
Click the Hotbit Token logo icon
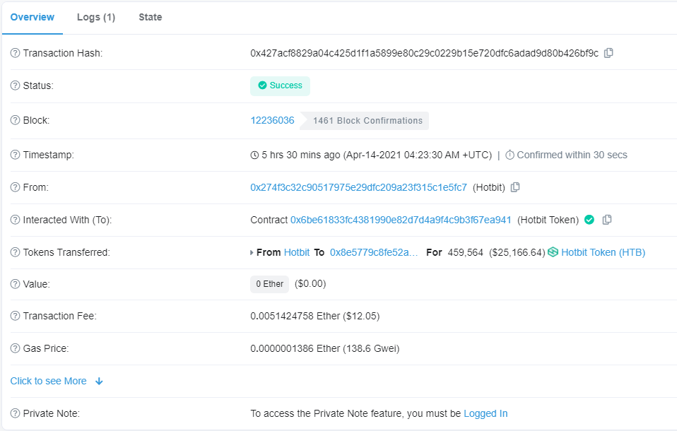553,252
